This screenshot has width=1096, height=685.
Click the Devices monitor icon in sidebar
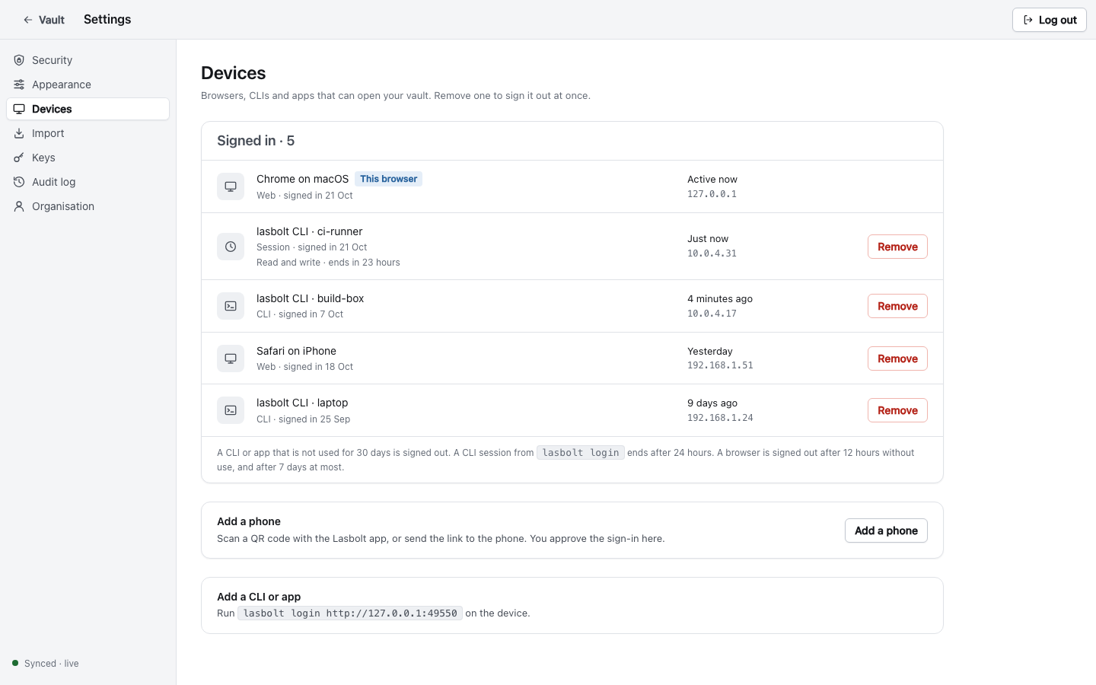point(19,109)
